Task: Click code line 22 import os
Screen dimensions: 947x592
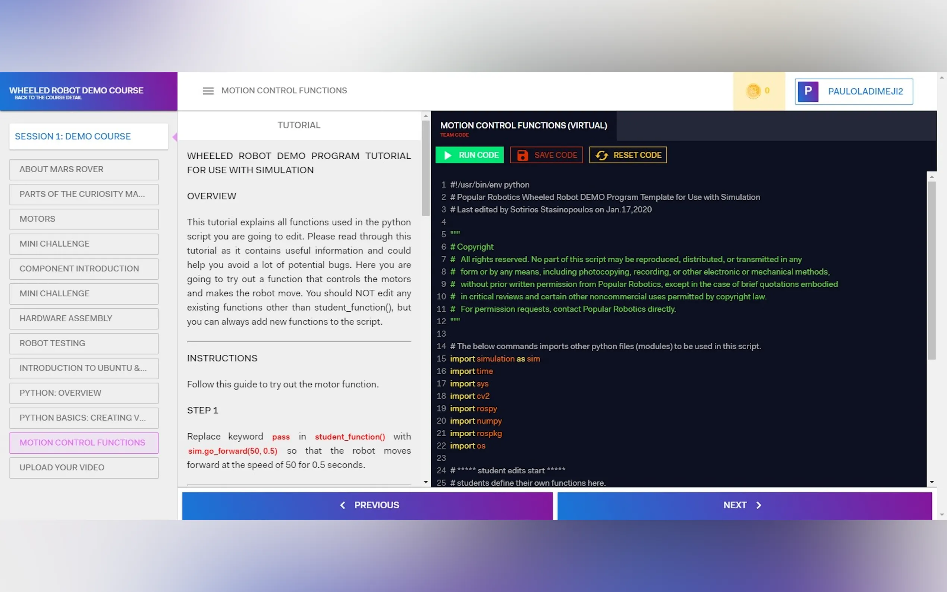Action: tap(468, 445)
